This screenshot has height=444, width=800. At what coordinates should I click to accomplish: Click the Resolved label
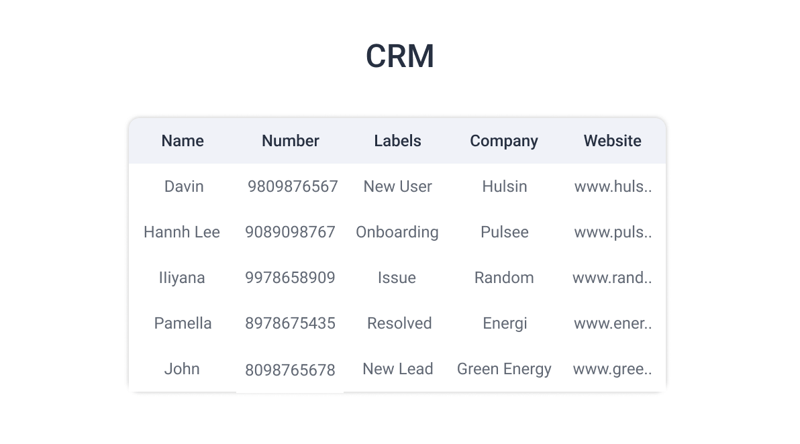point(399,323)
